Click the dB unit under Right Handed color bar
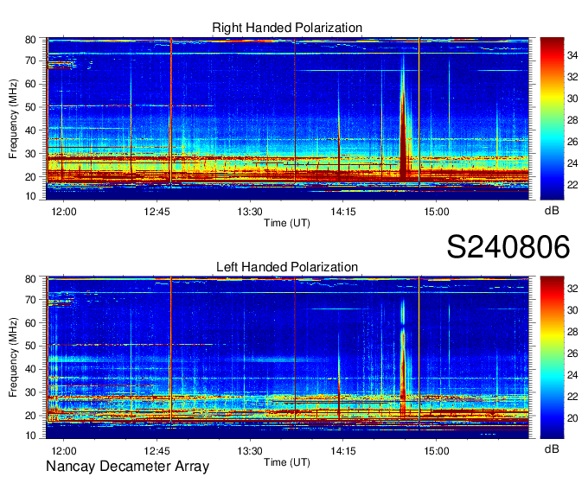This screenshot has width=588, height=477. click(552, 211)
